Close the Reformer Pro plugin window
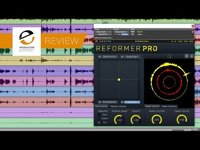200x150 pixels. [x=193, y=26]
